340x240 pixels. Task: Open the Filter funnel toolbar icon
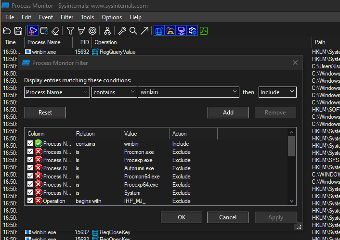pyautogui.click(x=70, y=31)
